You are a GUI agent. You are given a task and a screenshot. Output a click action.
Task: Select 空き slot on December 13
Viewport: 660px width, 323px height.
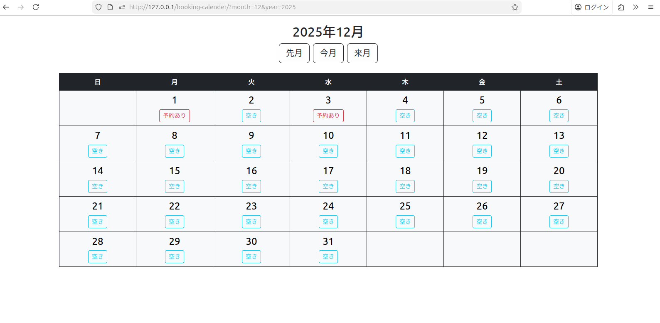click(x=559, y=151)
